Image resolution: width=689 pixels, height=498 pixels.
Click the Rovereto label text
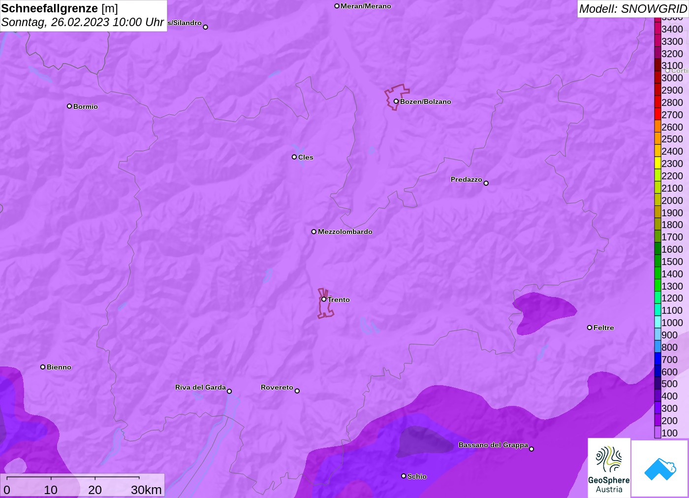click(x=277, y=387)
